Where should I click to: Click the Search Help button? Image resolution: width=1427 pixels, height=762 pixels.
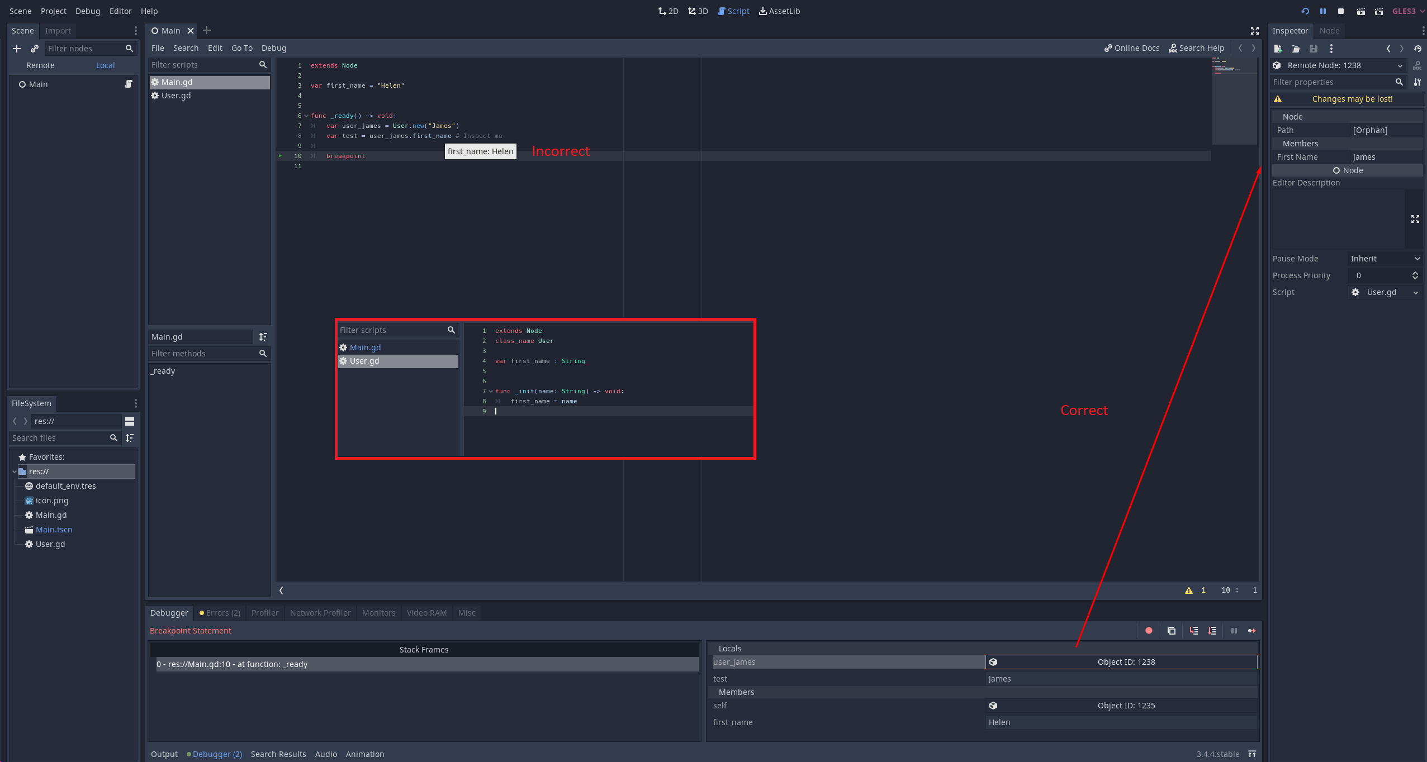(1196, 48)
